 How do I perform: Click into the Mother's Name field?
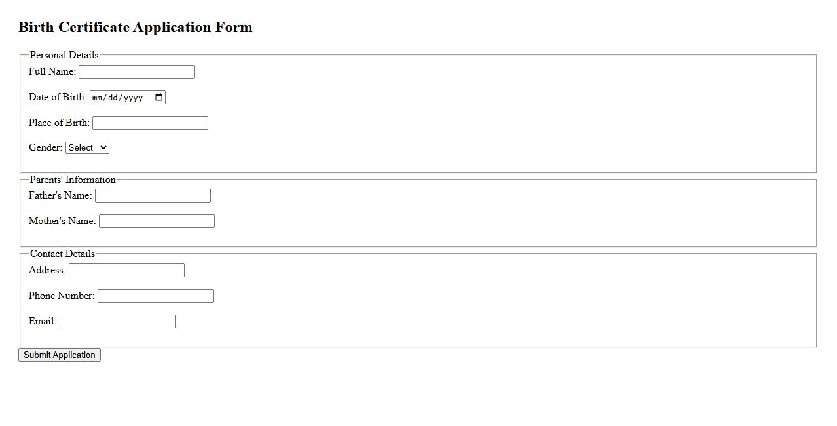point(157,222)
